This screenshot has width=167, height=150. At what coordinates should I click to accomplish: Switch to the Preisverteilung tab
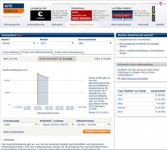click(11, 52)
